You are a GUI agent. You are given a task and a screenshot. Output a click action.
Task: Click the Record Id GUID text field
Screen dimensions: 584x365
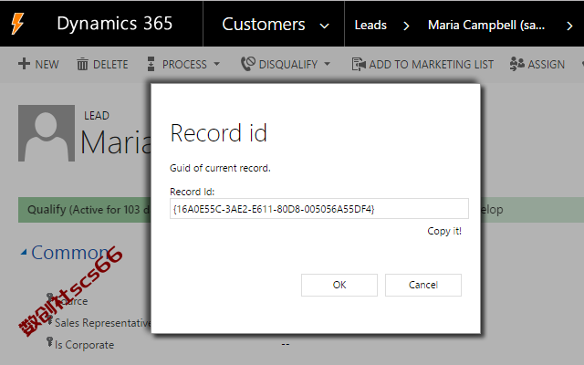[x=319, y=209]
